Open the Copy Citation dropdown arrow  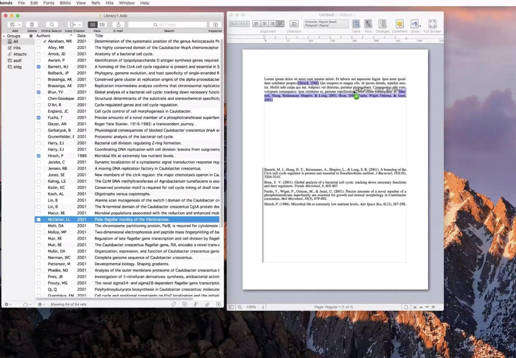tap(80, 25)
